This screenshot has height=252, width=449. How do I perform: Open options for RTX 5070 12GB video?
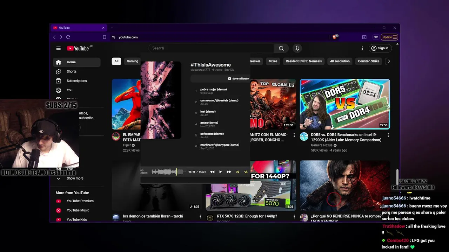pyautogui.click(x=294, y=217)
